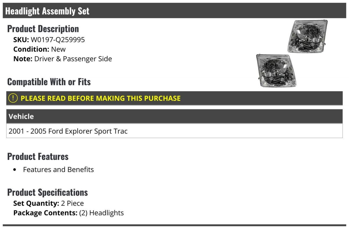Click the SKU label
This screenshot has height=229, width=349.
pos(21,40)
